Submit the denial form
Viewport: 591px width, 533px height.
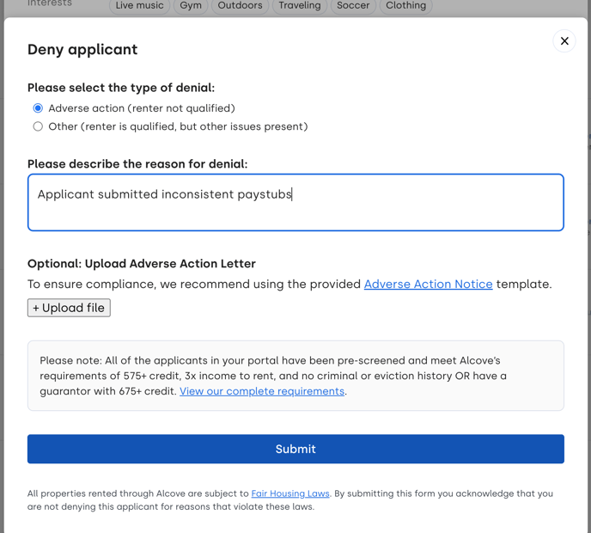(295, 449)
